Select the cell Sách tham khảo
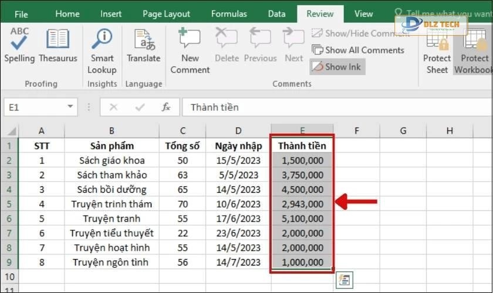The image size is (493, 293). (x=112, y=175)
